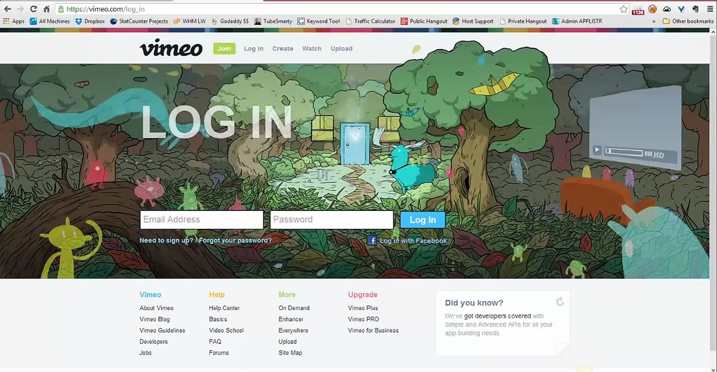717x372 pixels.
Task: Open the On Demand footer link
Action: (x=294, y=308)
